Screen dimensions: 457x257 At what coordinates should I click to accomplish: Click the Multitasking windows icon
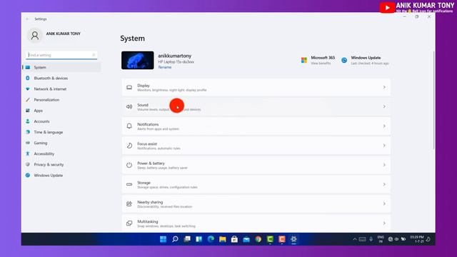pos(129,223)
